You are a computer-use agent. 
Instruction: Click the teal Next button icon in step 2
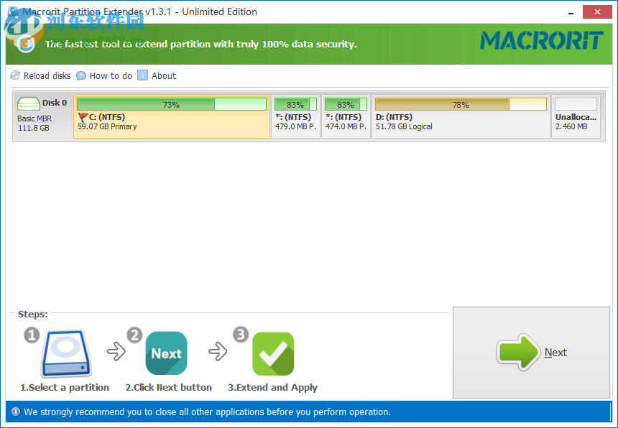pos(166,353)
